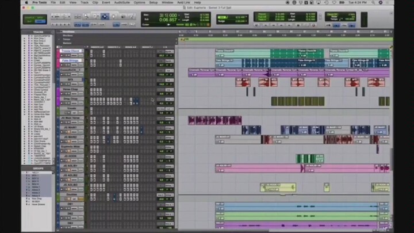
Task: Open macOS Spotlight search icon
Action: [373, 2]
